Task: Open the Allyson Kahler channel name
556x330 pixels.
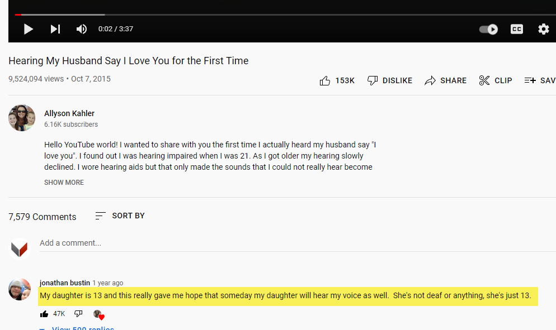Action: tap(69, 113)
